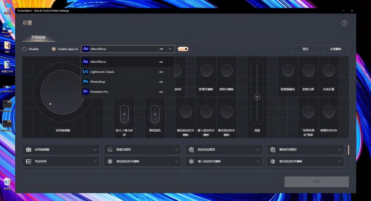Click the zoom in/out scroll wheel control

coord(124,114)
